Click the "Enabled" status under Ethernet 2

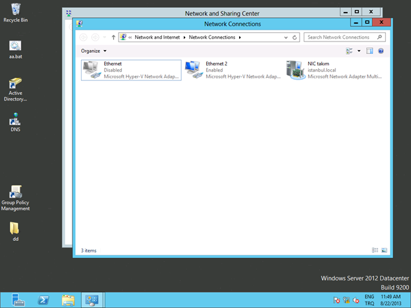coord(214,70)
